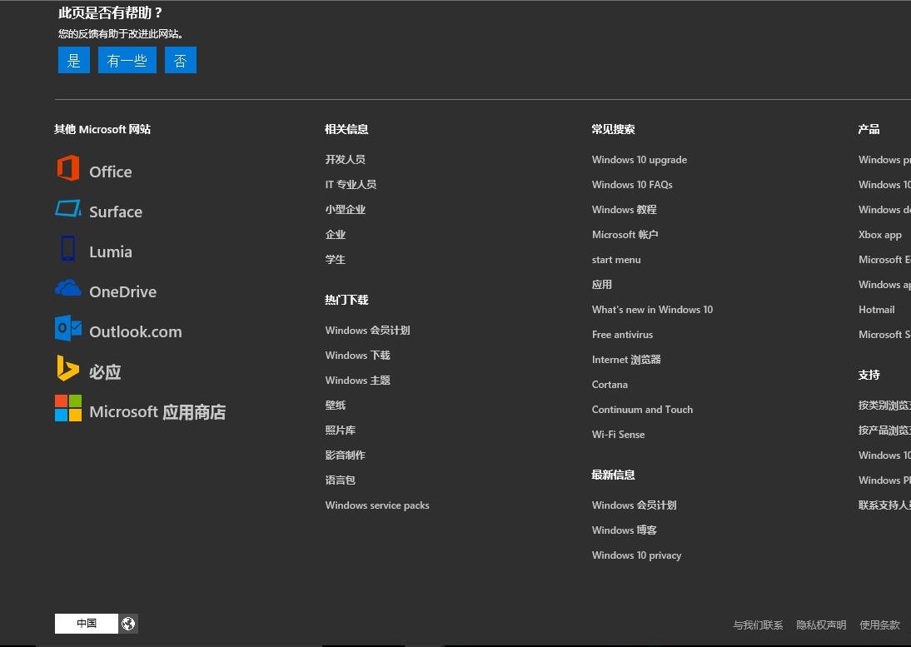911x647 pixels.
Task: Click the Surface icon
Action: 67,211
